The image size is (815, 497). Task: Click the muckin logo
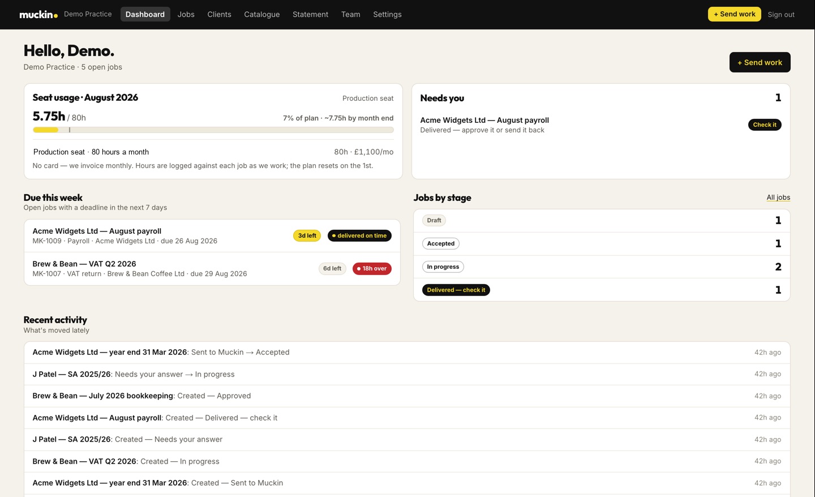click(38, 14)
